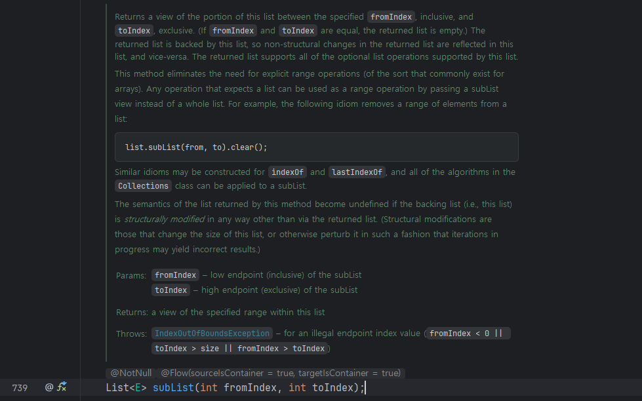The image size is (642, 401).
Task: Click the 'Throws:' label in the doc
Action: click(x=131, y=334)
